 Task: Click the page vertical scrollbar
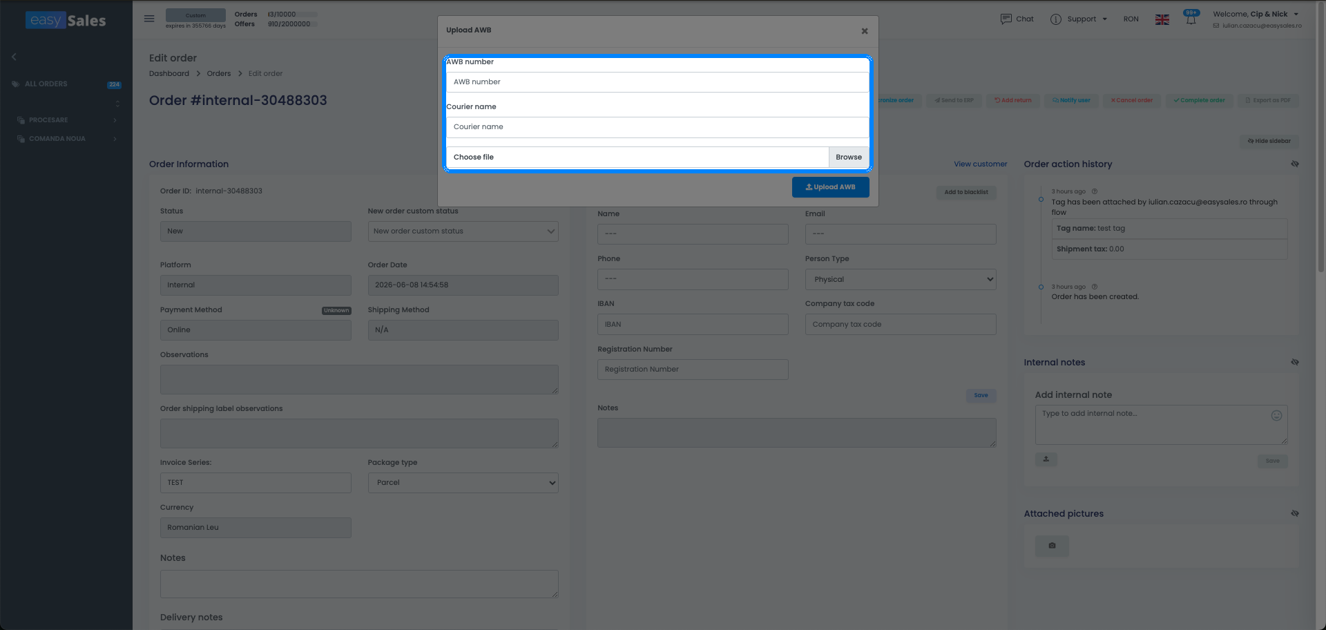[1320, 138]
